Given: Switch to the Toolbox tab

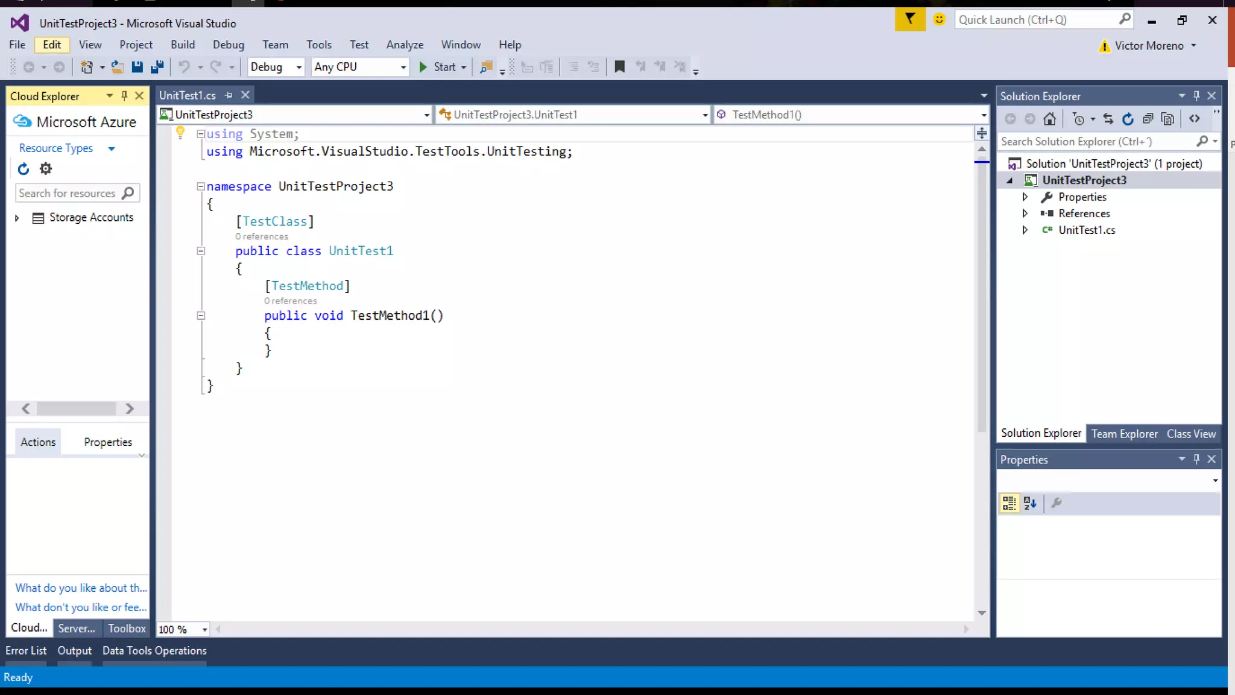Looking at the screenshot, I should click(127, 628).
